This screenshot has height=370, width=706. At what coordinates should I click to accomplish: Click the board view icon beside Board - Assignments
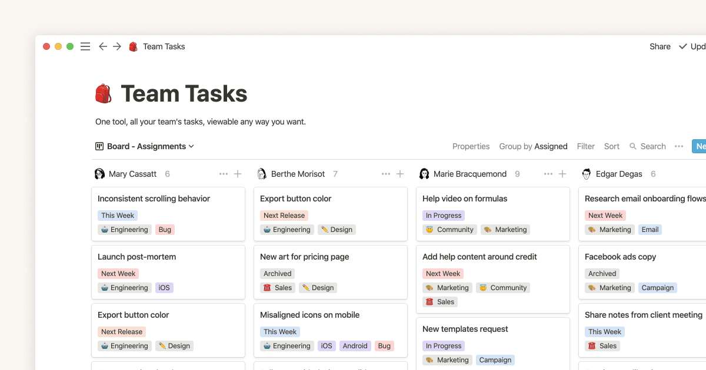[98, 146]
